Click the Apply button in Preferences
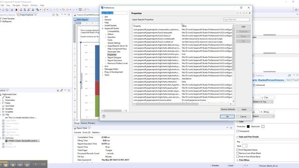The height and width of the screenshot is (168, 299). click(244, 109)
